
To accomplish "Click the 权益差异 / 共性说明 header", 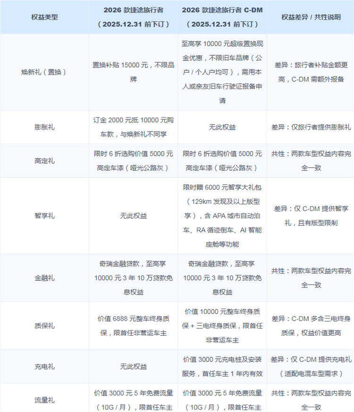I will pos(311,17).
